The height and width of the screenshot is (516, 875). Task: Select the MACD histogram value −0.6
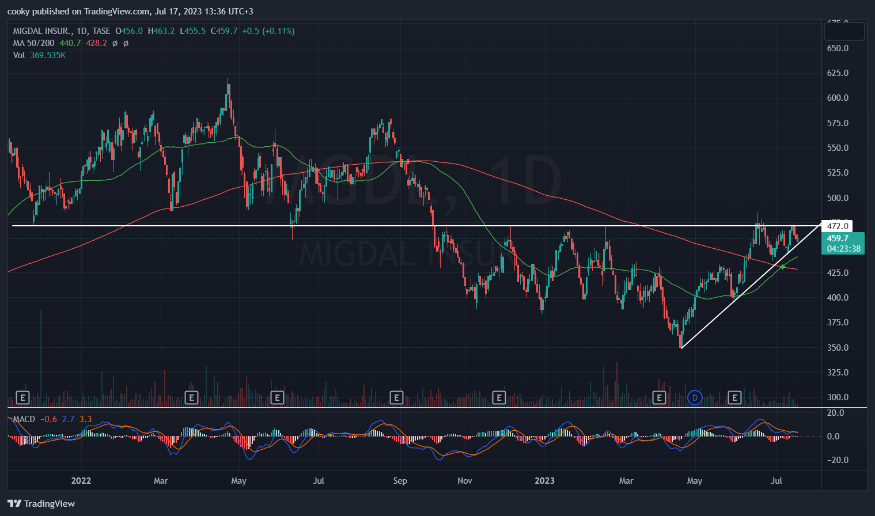(49, 419)
